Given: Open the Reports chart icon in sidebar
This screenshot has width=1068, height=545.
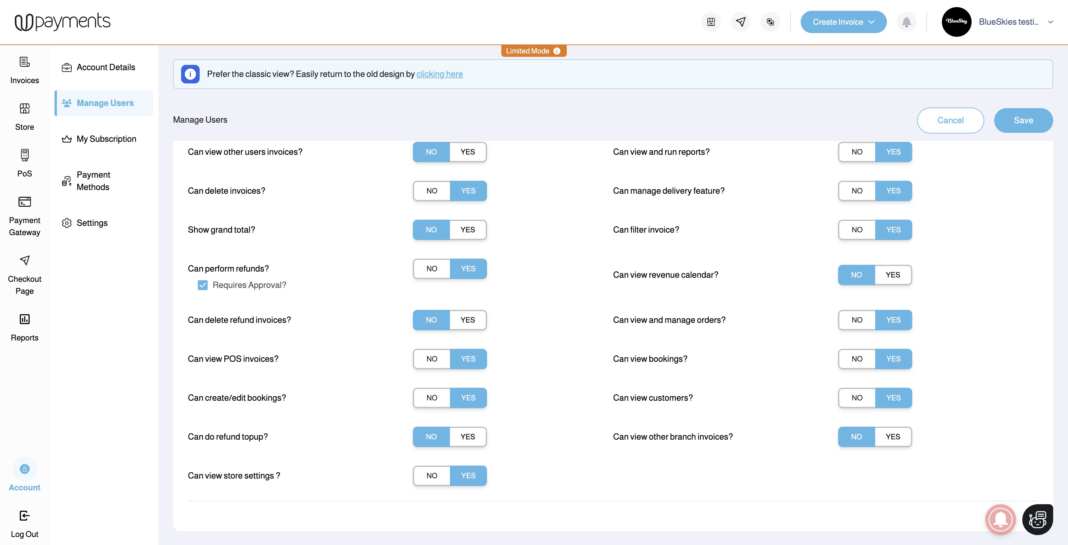Looking at the screenshot, I should click(24, 319).
